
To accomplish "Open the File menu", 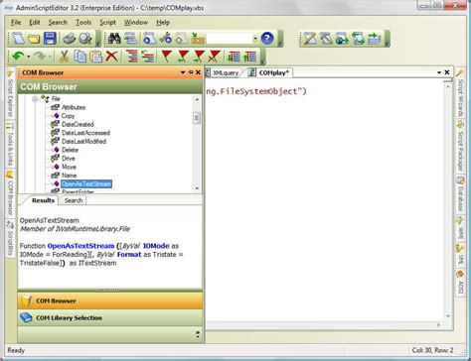I will point(16,23).
